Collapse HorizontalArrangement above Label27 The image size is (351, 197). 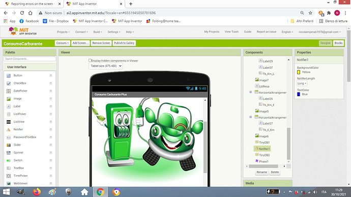tap(250, 117)
